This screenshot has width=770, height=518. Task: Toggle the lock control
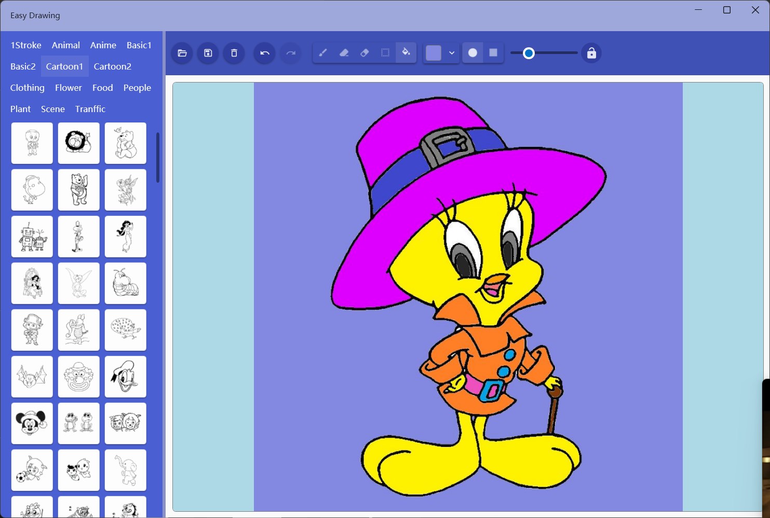coord(591,52)
